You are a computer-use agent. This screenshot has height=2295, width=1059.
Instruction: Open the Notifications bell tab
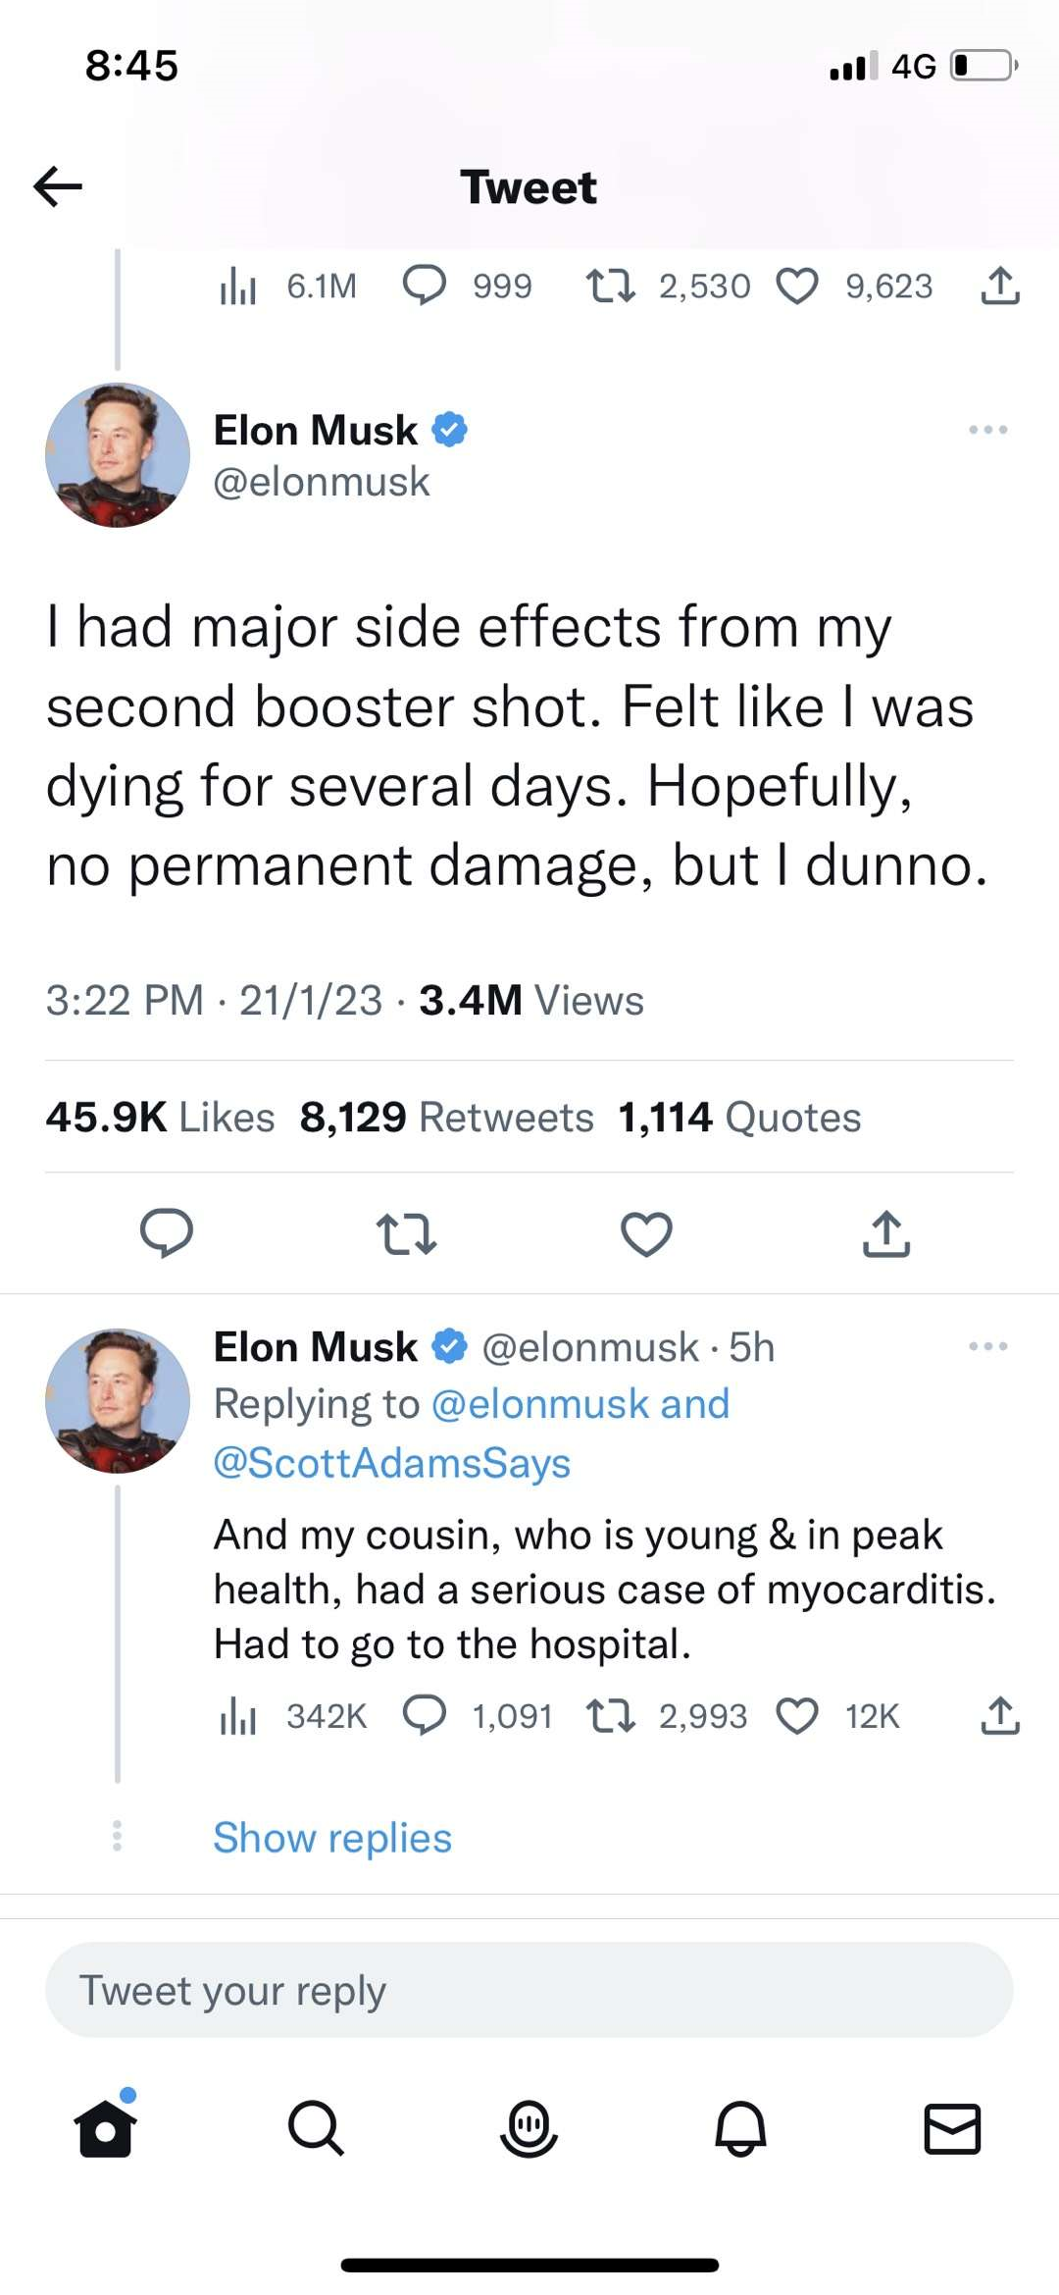pos(741,2128)
